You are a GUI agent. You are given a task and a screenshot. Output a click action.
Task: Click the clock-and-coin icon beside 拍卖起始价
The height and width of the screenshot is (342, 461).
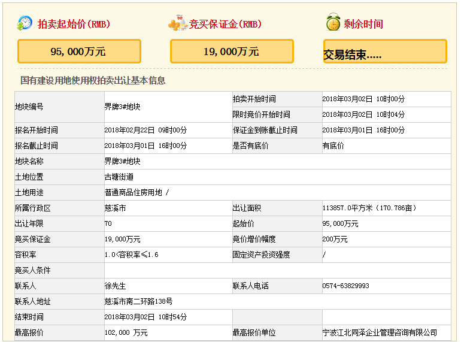pos(25,23)
